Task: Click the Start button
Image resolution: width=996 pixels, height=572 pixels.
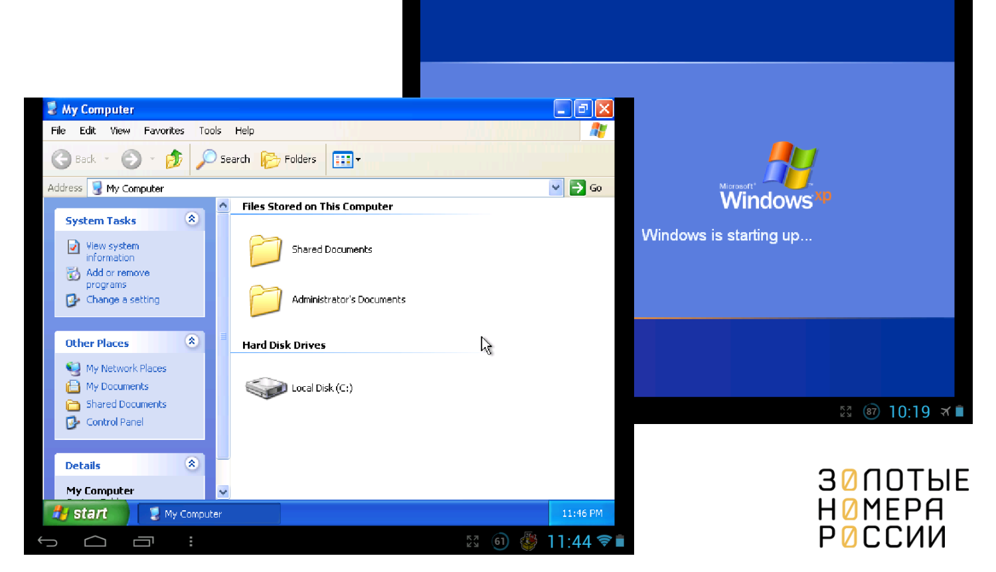Action: point(85,513)
